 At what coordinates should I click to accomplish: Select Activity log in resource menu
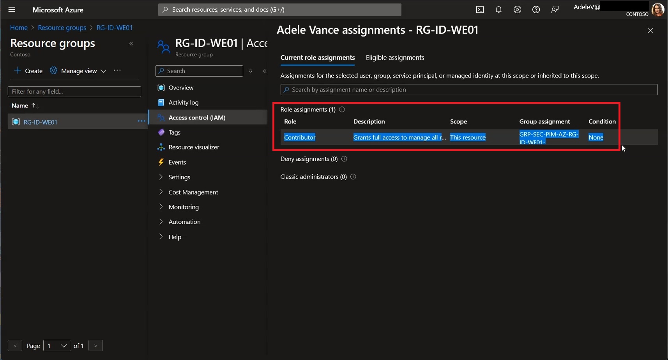click(183, 102)
